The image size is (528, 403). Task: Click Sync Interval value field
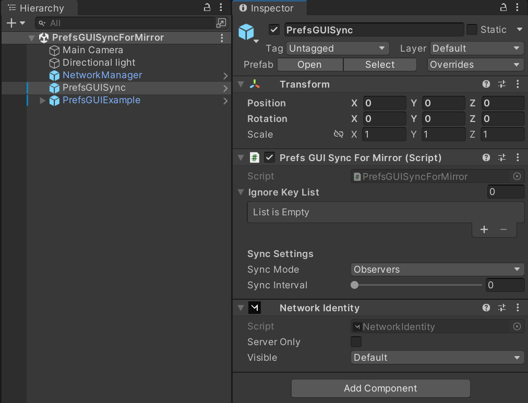coord(505,285)
